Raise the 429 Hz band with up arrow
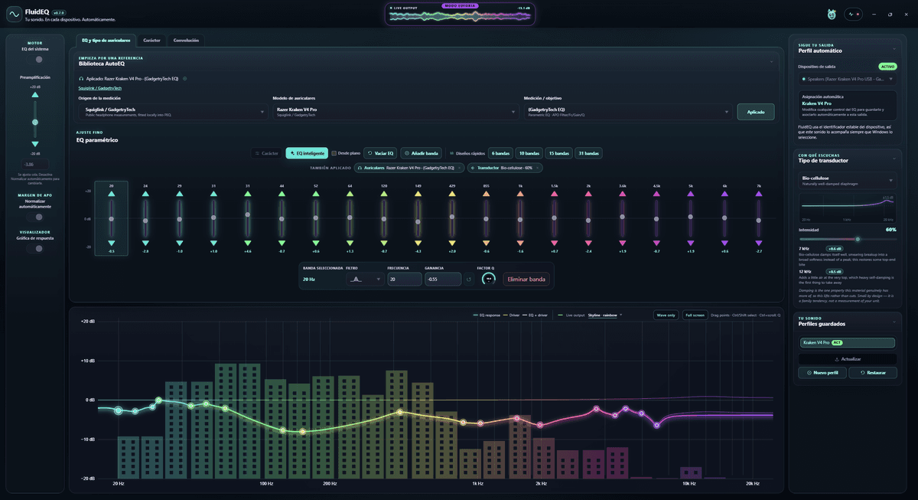The image size is (918, 500). tap(452, 194)
